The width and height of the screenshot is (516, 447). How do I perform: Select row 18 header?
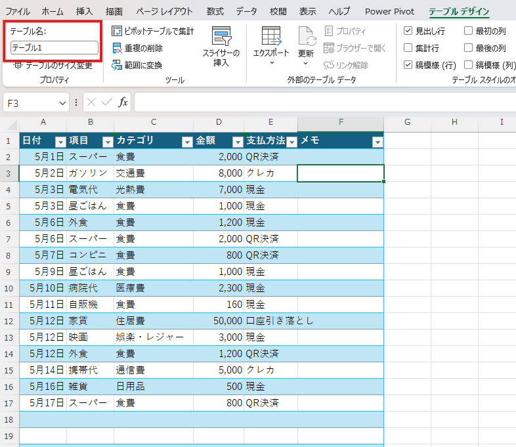9,419
